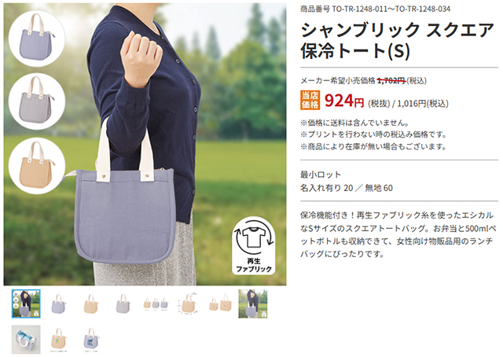Click the product title シャンブリック スクエア保冷トート(S)

[397, 40]
